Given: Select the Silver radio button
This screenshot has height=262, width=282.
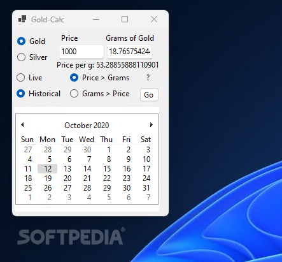Looking at the screenshot, I should 32,57.
